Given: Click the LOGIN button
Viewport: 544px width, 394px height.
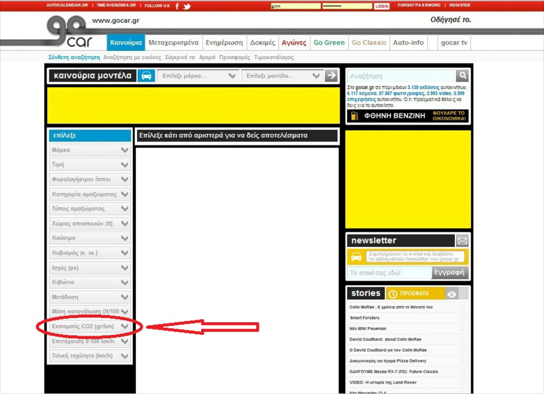Looking at the screenshot, I should (x=382, y=6).
